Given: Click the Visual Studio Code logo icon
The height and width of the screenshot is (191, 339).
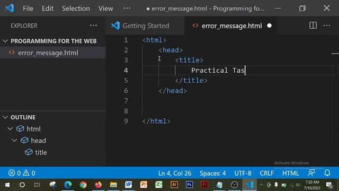Looking at the screenshot, I should click(x=10, y=8).
